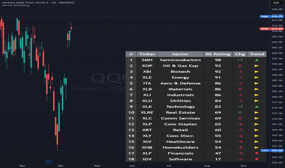Viewport: 285px width, 168px height.
Task: Click the XLY ticker cell
Action: 147,136
